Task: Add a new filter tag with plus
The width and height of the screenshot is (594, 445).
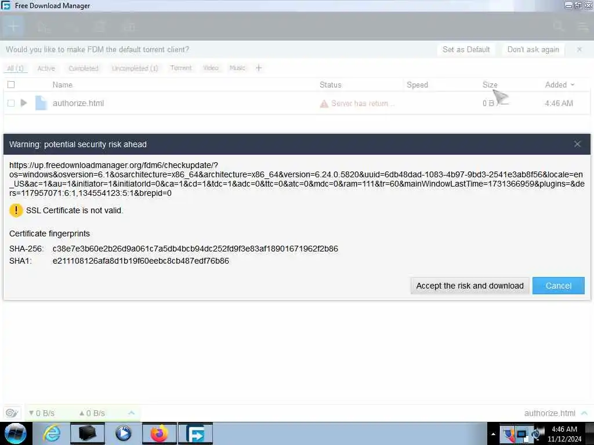Action: tap(259, 68)
